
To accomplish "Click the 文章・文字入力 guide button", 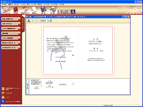I will [11, 24].
